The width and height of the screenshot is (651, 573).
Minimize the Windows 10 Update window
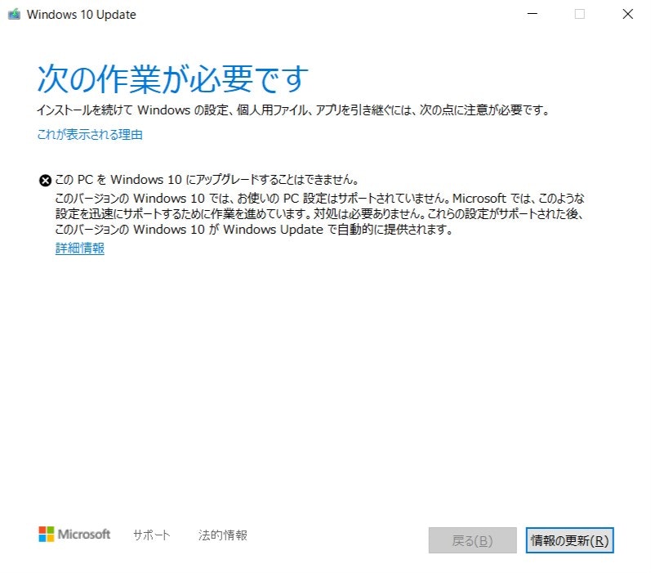533,14
